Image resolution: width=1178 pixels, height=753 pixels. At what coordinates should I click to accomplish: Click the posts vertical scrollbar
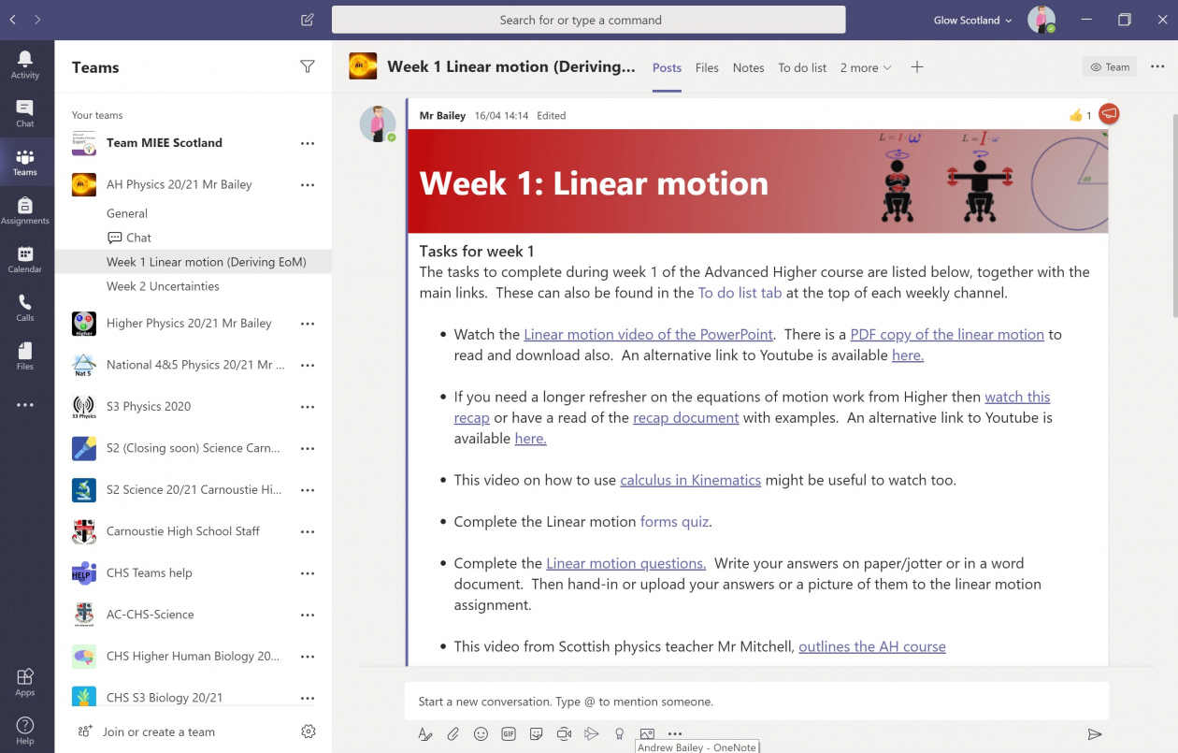1174,215
